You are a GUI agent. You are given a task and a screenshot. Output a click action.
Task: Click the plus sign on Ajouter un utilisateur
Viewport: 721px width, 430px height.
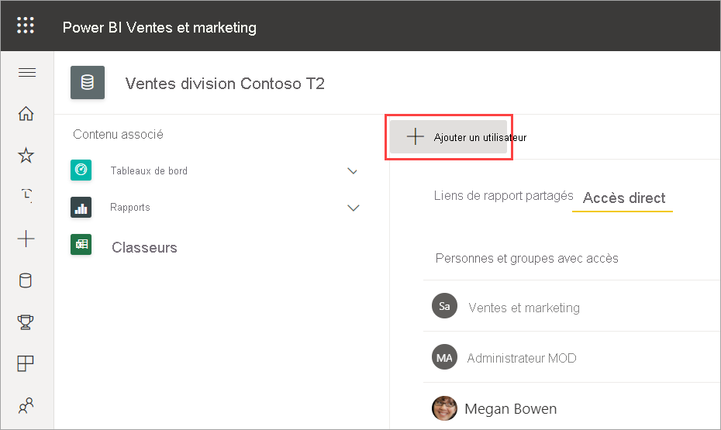point(416,136)
